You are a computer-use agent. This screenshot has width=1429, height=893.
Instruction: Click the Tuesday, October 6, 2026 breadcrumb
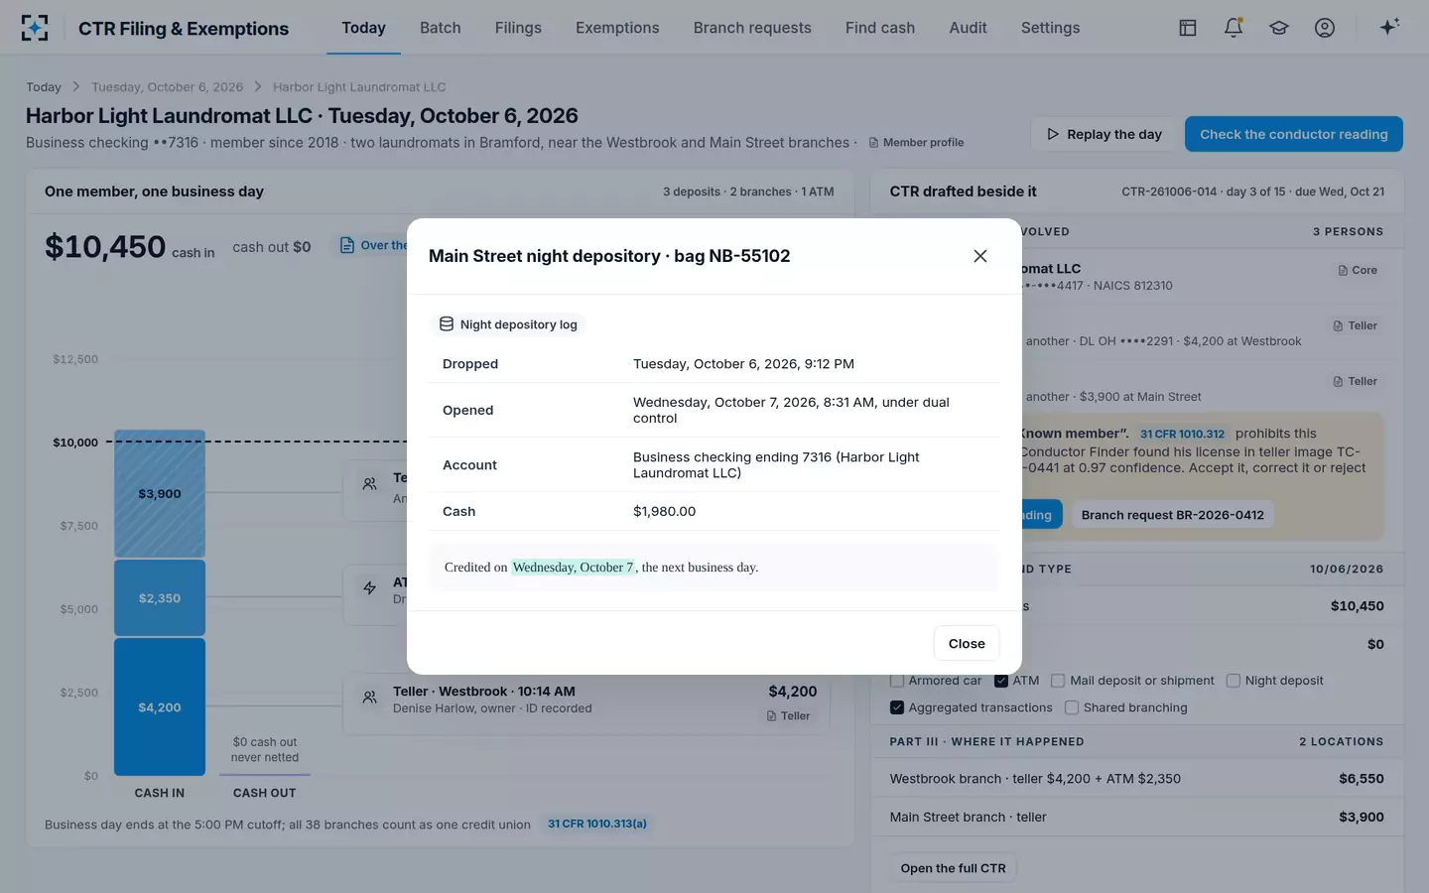click(x=168, y=87)
